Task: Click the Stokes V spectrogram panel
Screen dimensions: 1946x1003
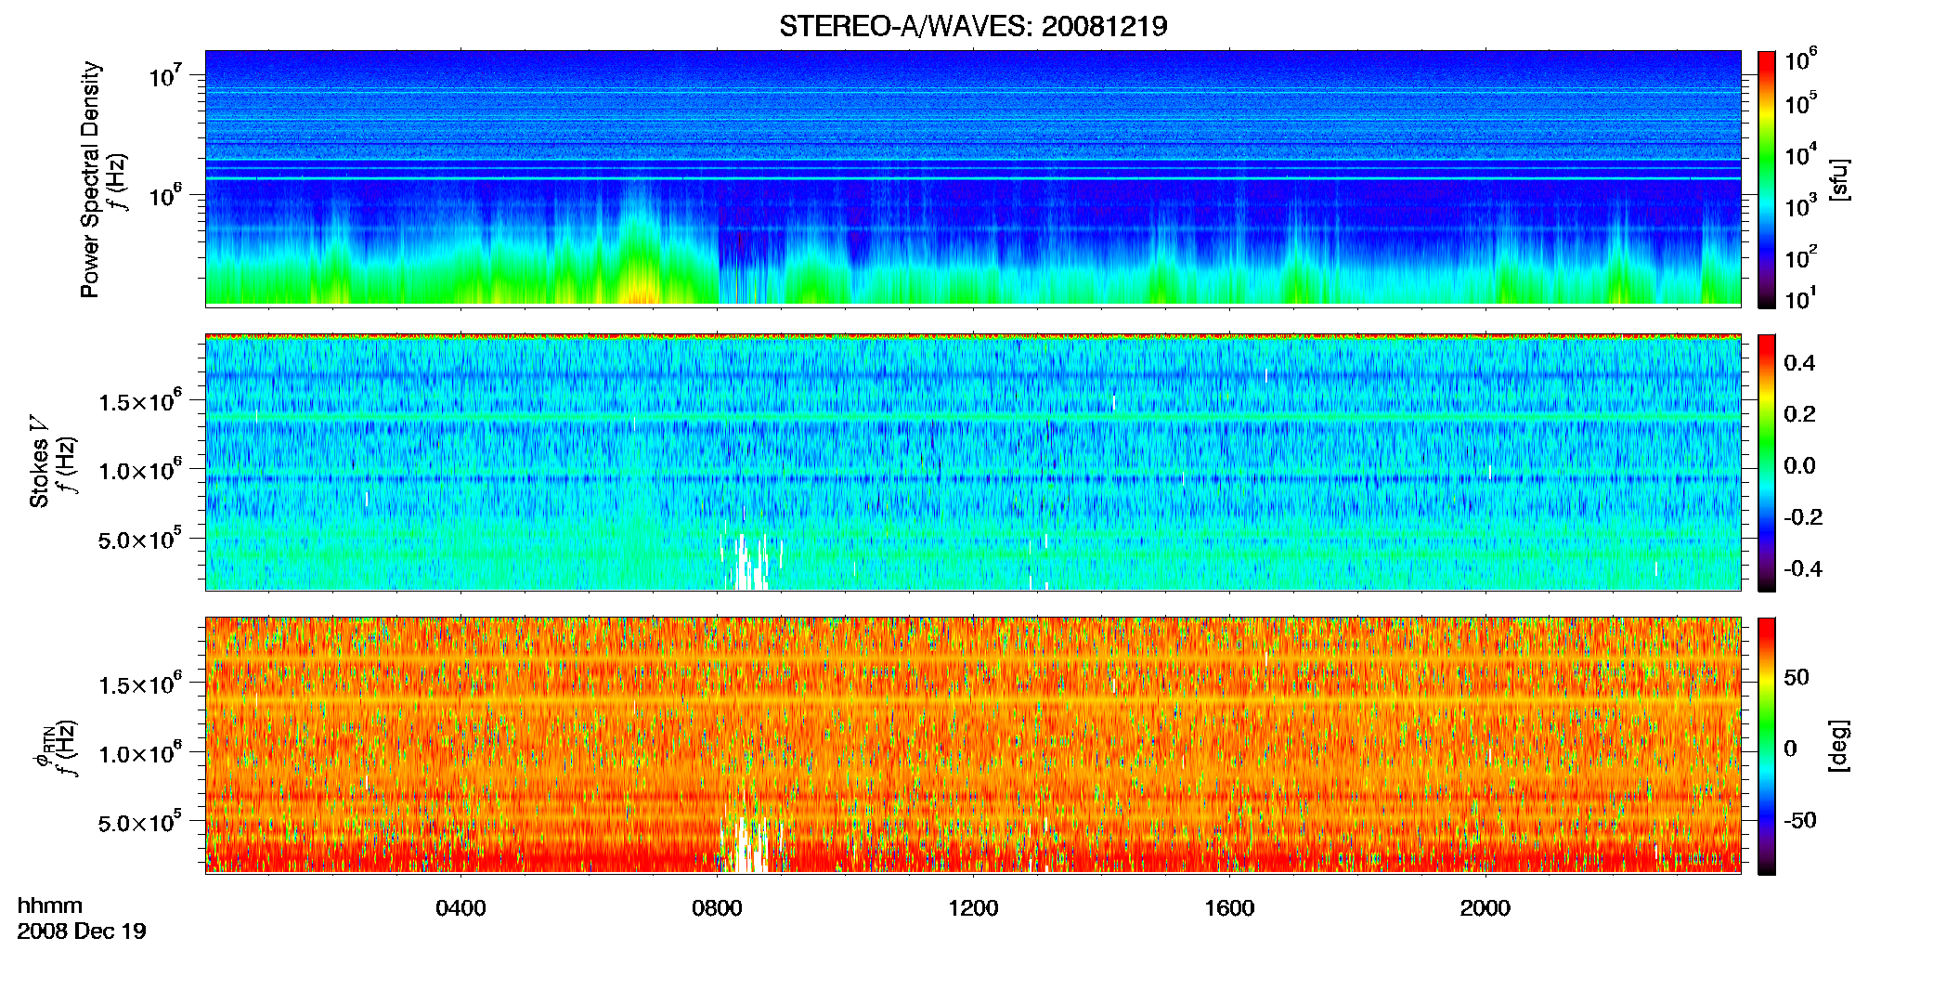Action: click(973, 462)
